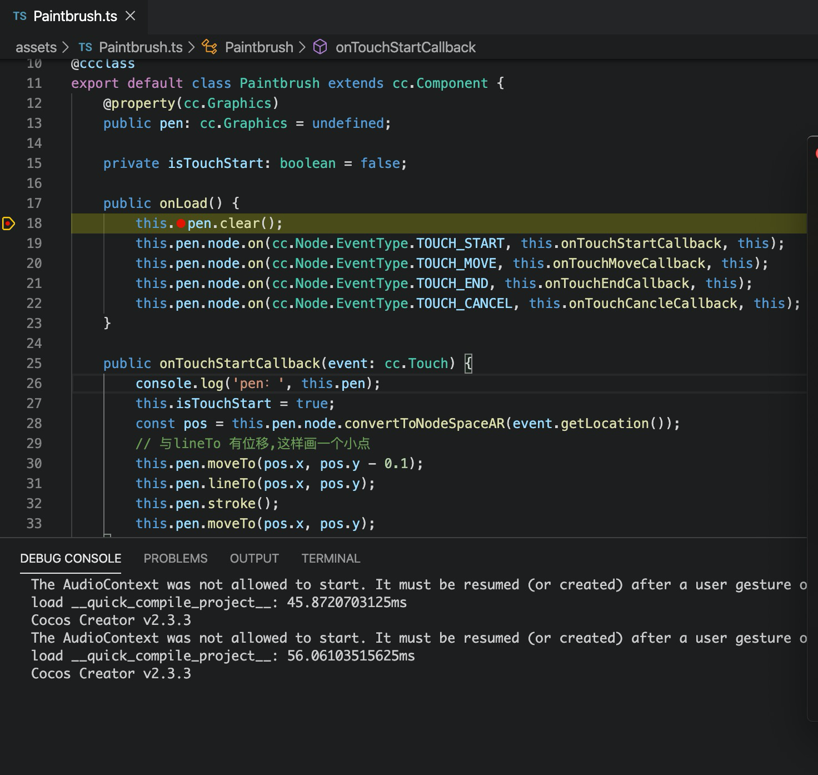Show the TERMINAL panel tab
This screenshot has height=775, width=818.
pos(331,558)
